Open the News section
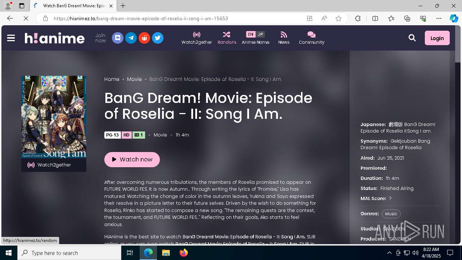The width and height of the screenshot is (462, 260). (284, 38)
